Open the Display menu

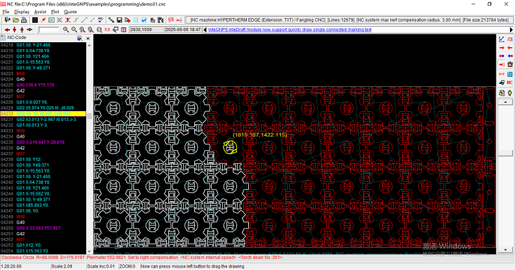(x=22, y=11)
